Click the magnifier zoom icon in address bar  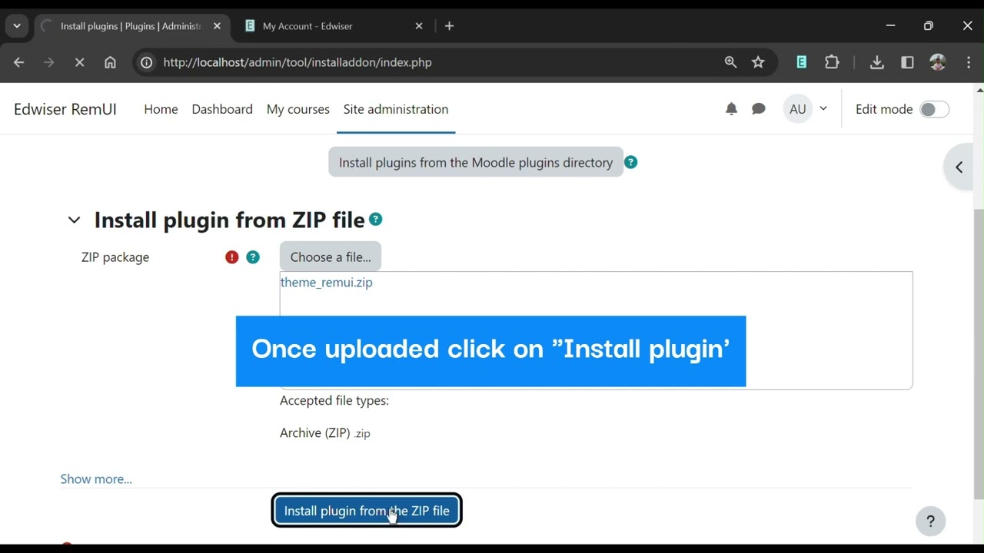(x=730, y=62)
